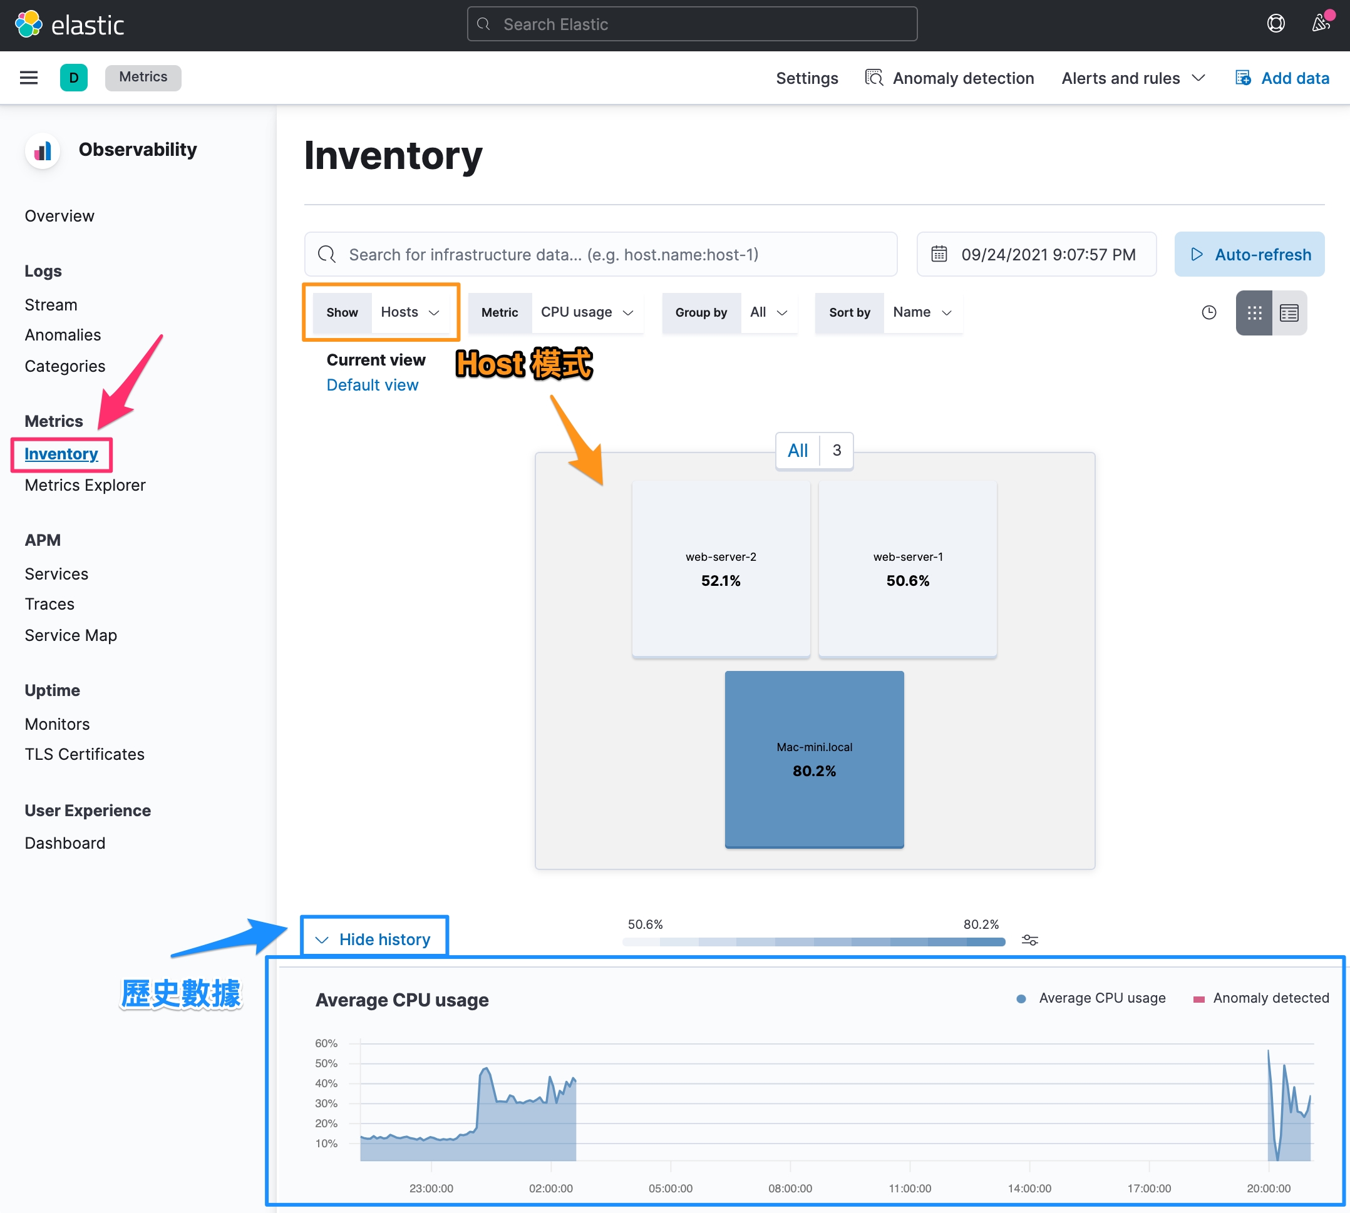Open the Sort by Name dropdown
Screen dimensions: 1350x1213
tap(889, 312)
